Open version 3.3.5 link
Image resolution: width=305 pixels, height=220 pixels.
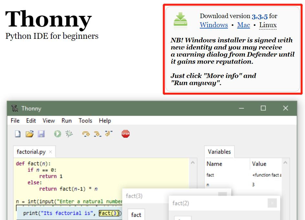coord(260,16)
